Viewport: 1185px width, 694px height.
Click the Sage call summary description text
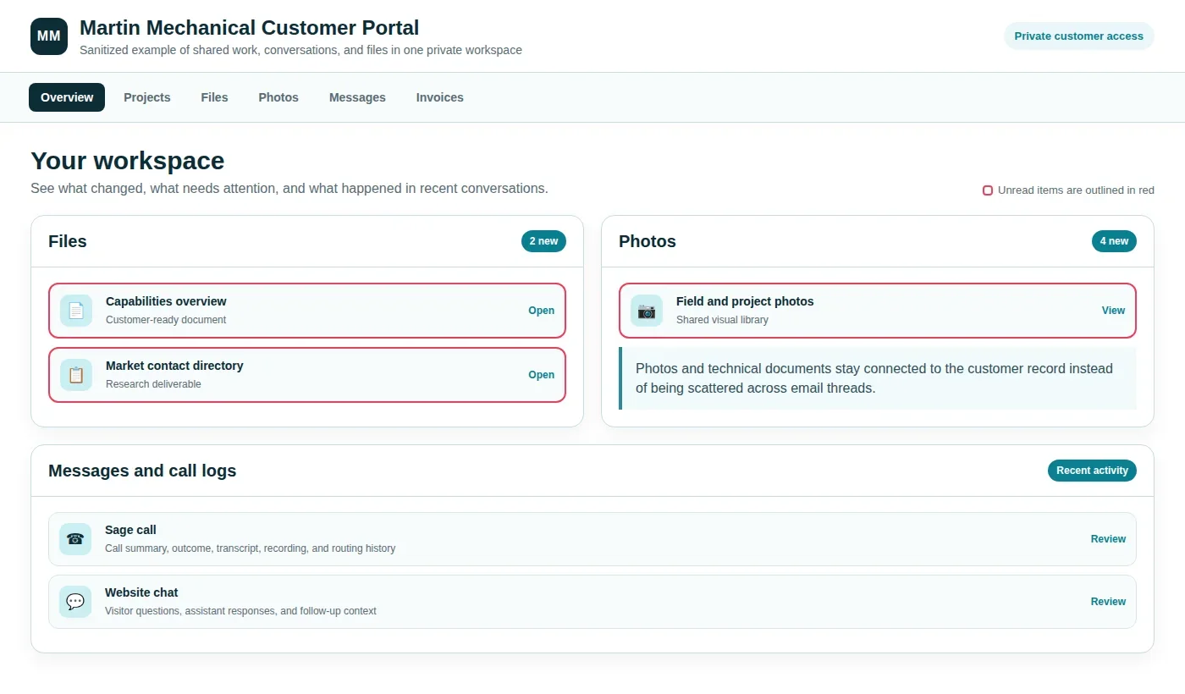click(x=250, y=548)
